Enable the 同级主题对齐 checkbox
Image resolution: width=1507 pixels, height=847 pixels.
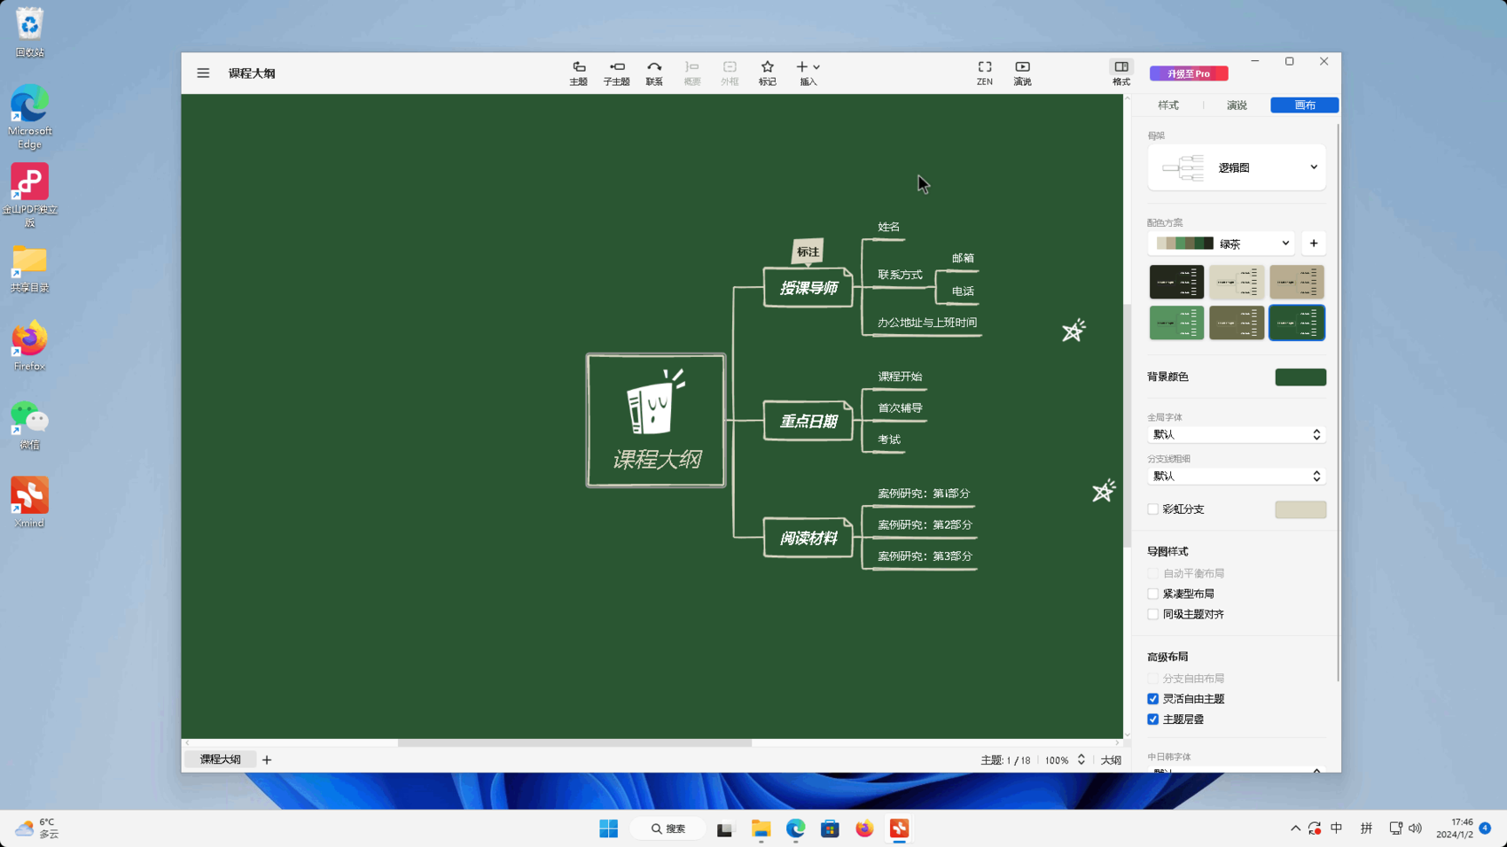coord(1153,615)
